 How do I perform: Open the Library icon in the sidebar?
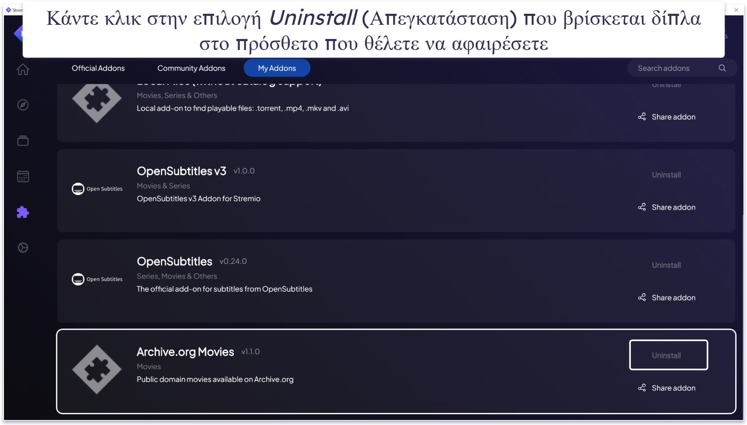point(23,141)
